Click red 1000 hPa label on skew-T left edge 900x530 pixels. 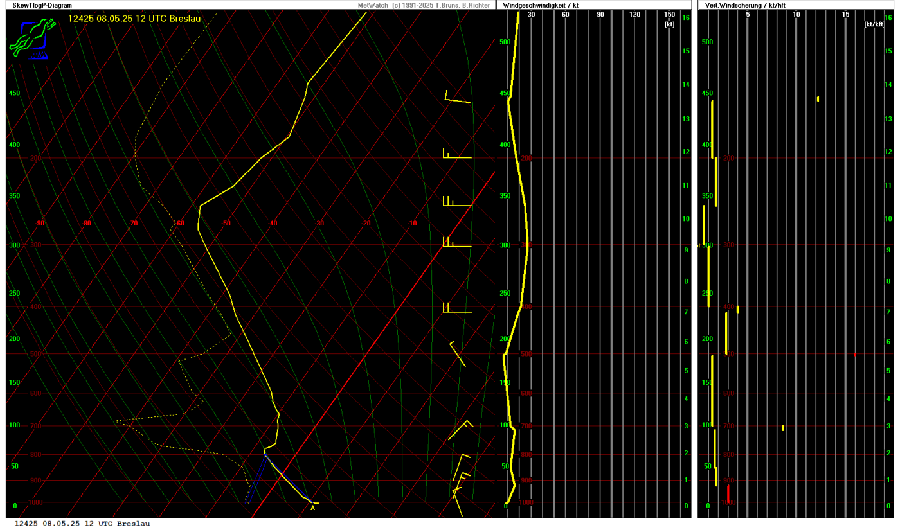click(x=36, y=502)
